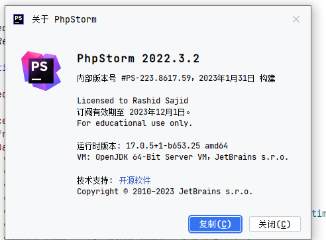Click the amd64 text
The width and height of the screenshot is (326, 240).
[216, 146]
